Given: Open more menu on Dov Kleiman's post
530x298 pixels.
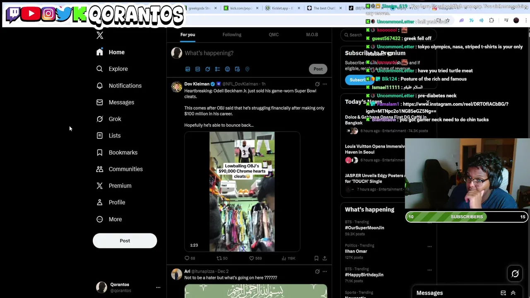Looking at the screenshot, I should (x=325, y=84).
